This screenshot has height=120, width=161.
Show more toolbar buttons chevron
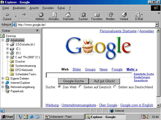pos(159,13)
